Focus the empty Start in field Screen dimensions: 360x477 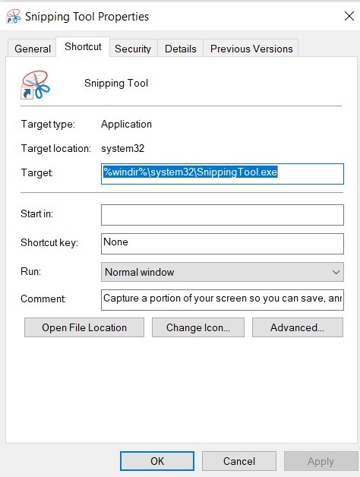coord(222,215)
